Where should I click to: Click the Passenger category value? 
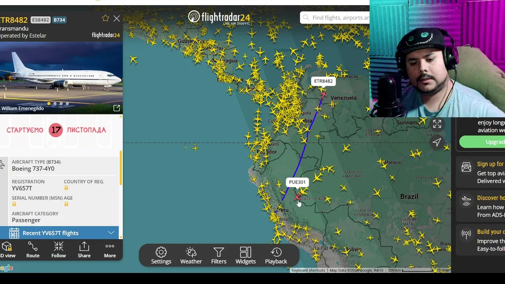[x=26, y=220]
